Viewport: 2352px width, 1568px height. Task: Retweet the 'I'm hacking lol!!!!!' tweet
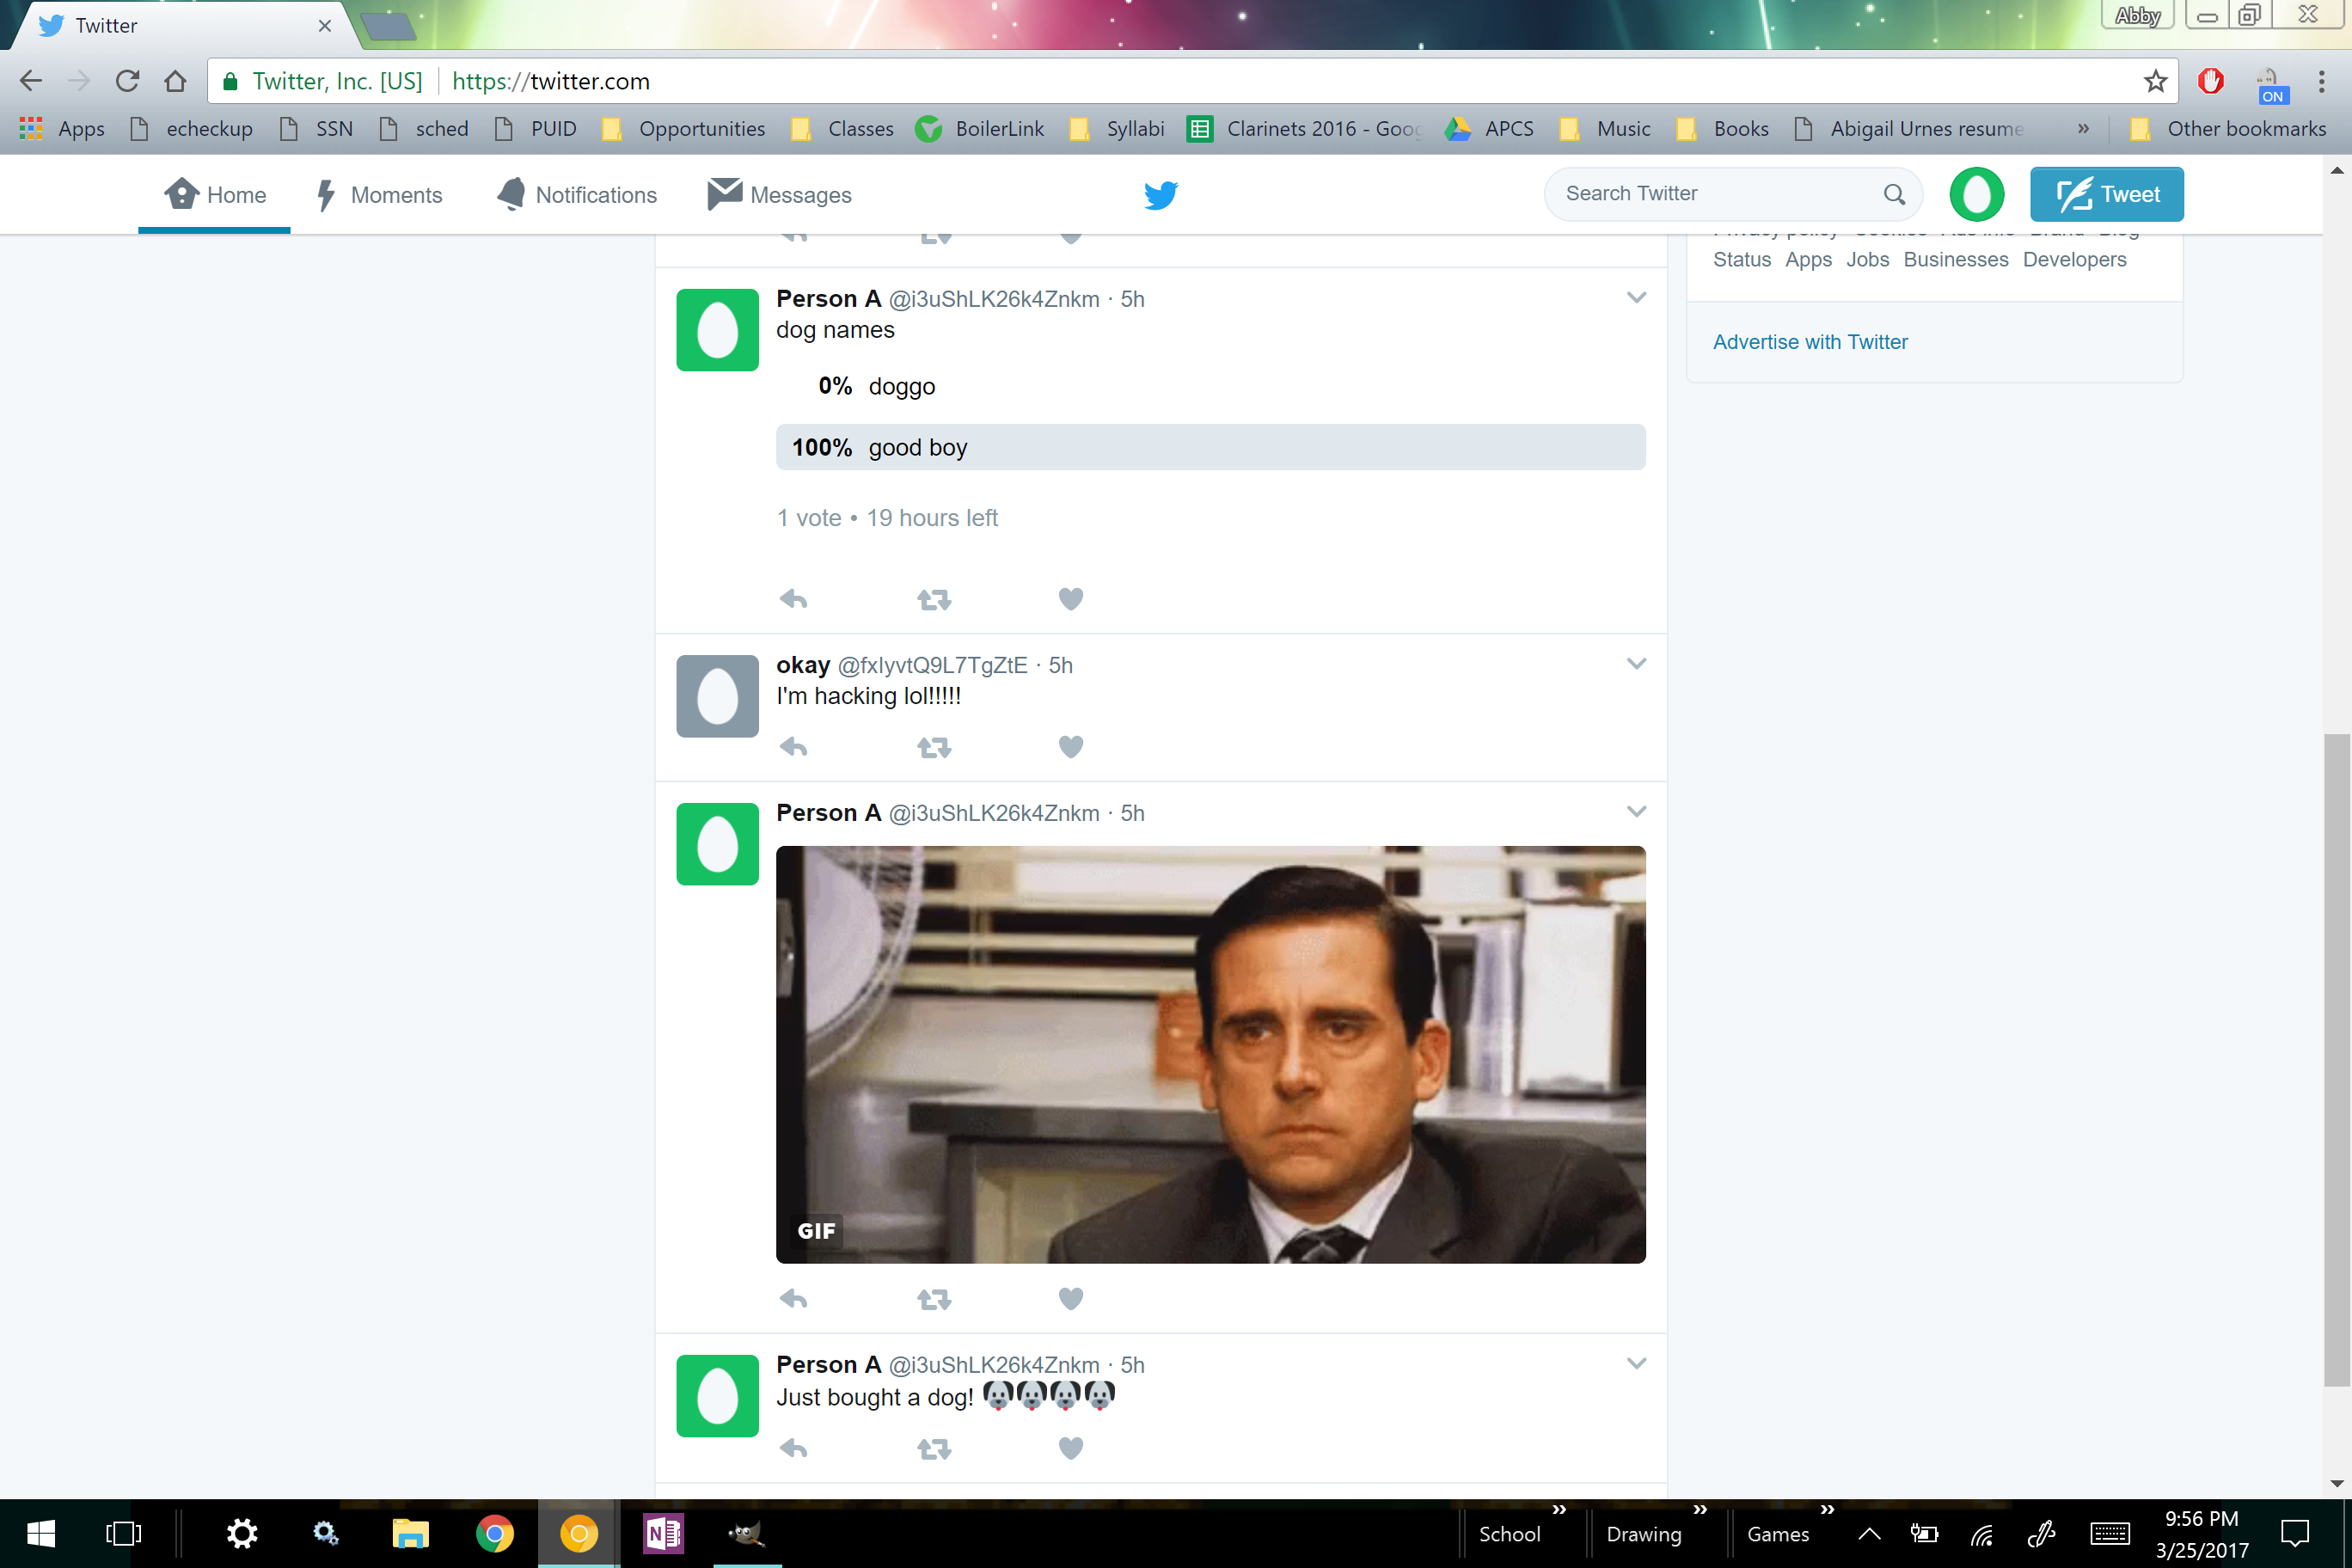tap(934, 747)
